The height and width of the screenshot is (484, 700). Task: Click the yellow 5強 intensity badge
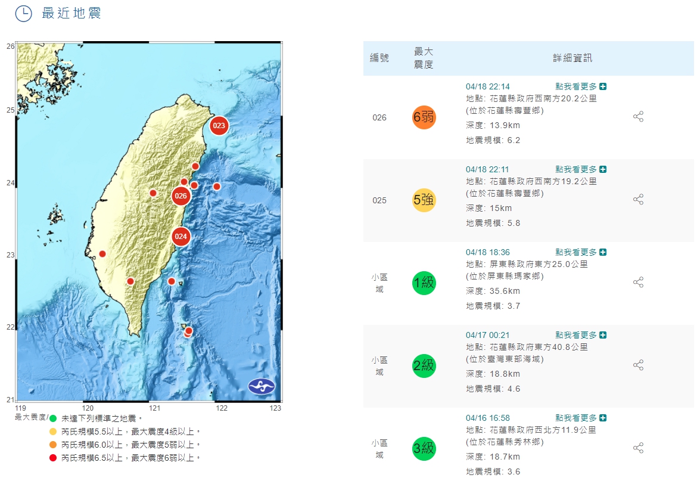[423, 199]
